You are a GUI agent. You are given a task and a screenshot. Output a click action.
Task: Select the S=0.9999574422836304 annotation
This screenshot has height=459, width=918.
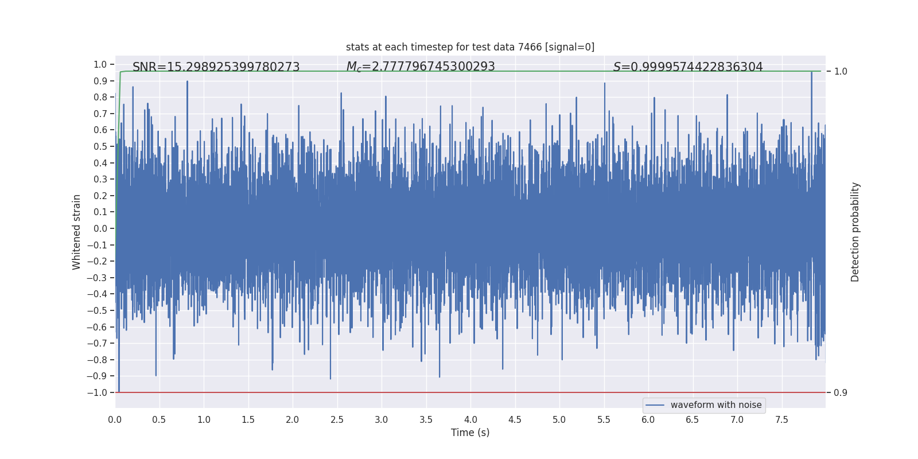point(688,67)
